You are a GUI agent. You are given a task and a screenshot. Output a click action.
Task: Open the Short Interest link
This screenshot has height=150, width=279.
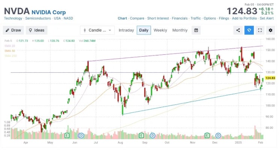158,18
